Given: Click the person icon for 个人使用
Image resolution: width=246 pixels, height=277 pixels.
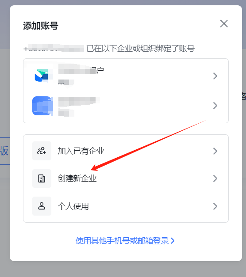Looking at the screenshot, I should pyautogui.click(x=42, y=206).
